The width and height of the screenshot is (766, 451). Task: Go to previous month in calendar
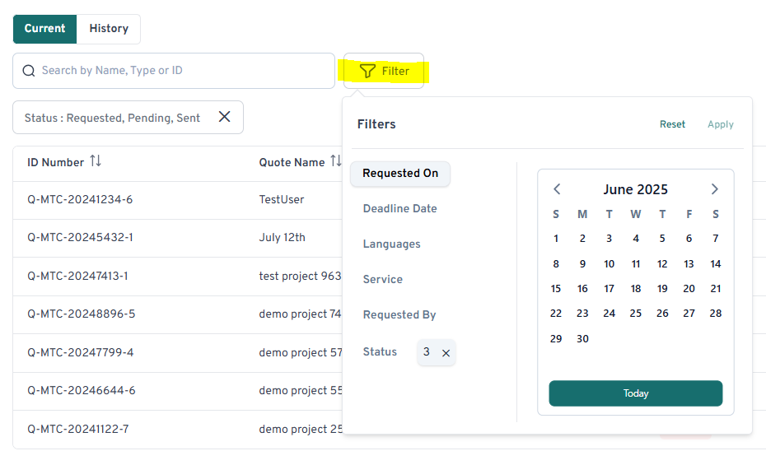pos(557,189)
